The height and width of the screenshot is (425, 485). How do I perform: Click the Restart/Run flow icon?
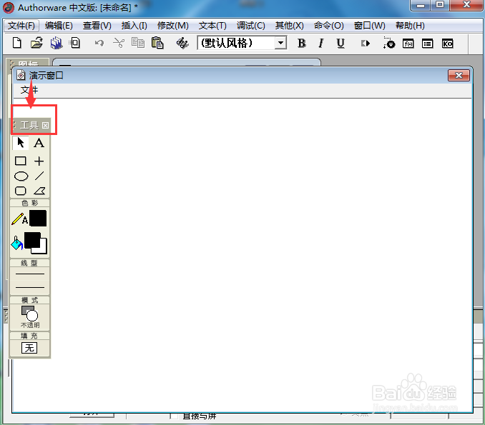pyautogui.click(x=366, y=44)
